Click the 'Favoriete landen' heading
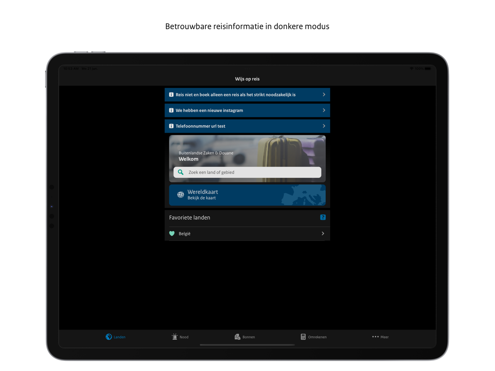Image resolution: width=495 pixels, height=371 pixels. [189, 217]
